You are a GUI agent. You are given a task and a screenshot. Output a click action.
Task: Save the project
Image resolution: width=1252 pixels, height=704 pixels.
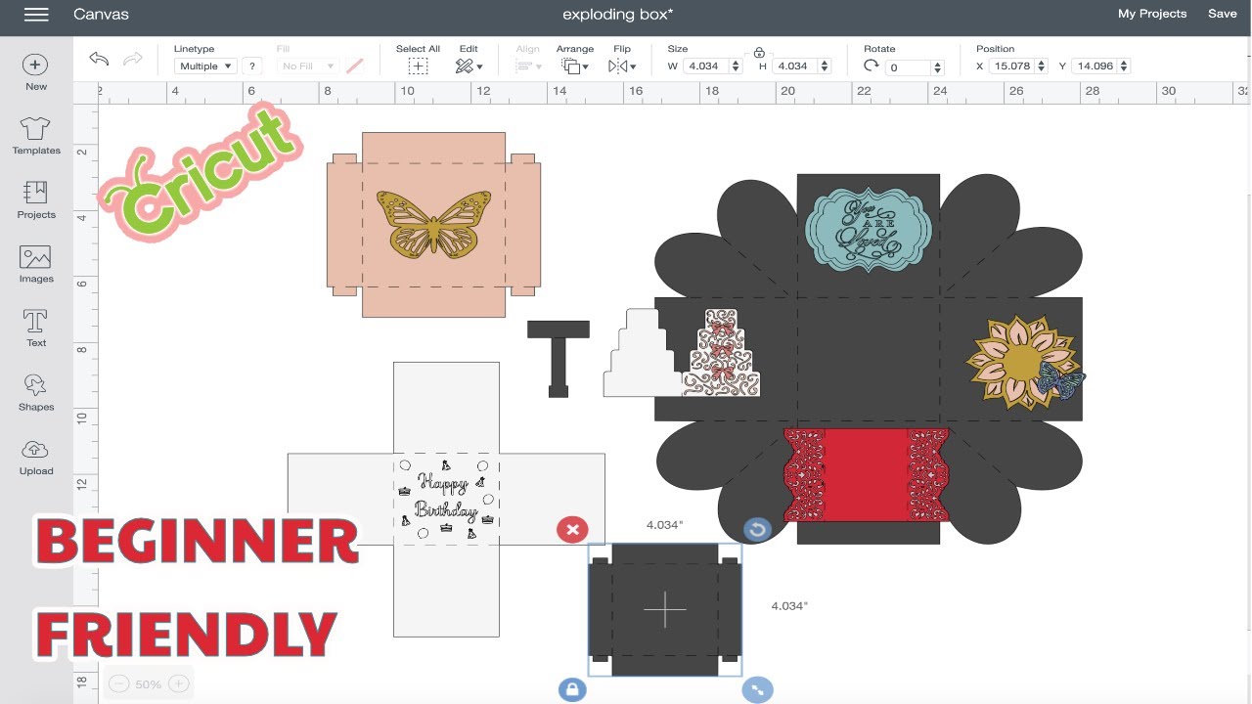(1222, 14)
